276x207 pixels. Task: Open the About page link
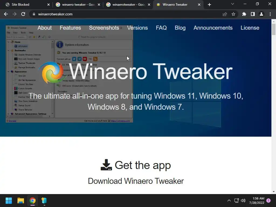pos(44,28)
